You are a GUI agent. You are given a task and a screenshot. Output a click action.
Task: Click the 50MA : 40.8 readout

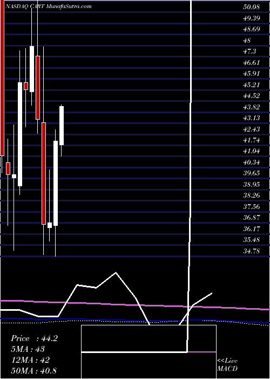tap(33, 370)
